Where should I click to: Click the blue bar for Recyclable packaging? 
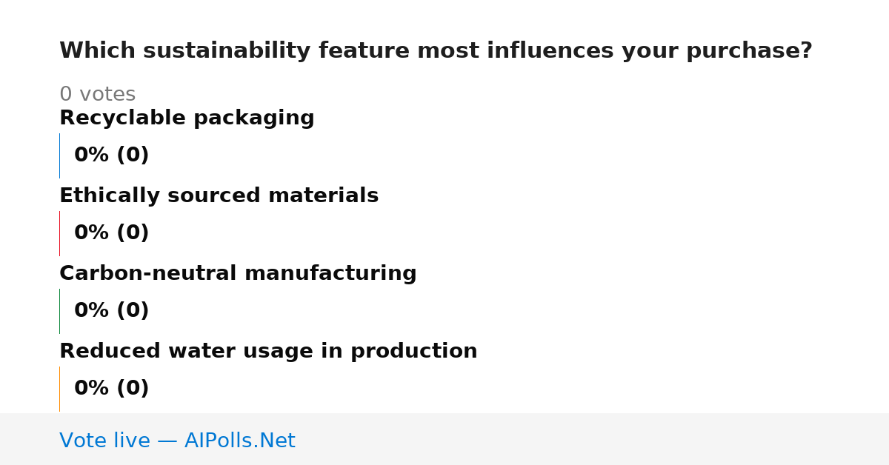(59, 155)
